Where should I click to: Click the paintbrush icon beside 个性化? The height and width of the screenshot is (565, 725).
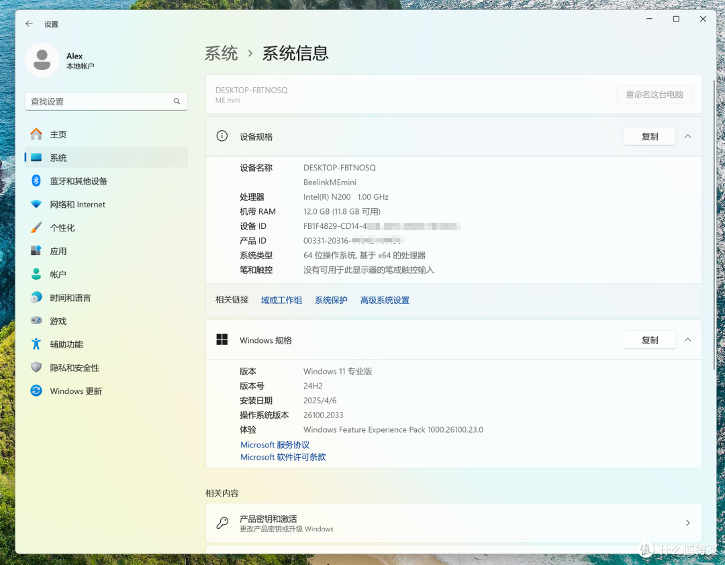point(36,227)
